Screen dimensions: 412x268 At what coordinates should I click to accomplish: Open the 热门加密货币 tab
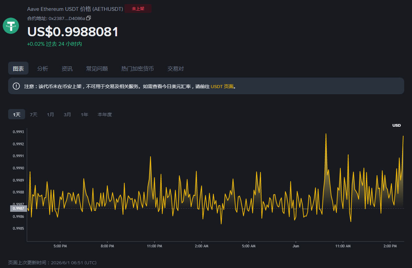(138, 68)
